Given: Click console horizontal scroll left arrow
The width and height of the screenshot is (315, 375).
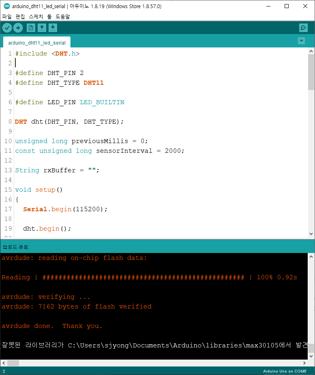Looking at the screenshot, I should (3, 363).
